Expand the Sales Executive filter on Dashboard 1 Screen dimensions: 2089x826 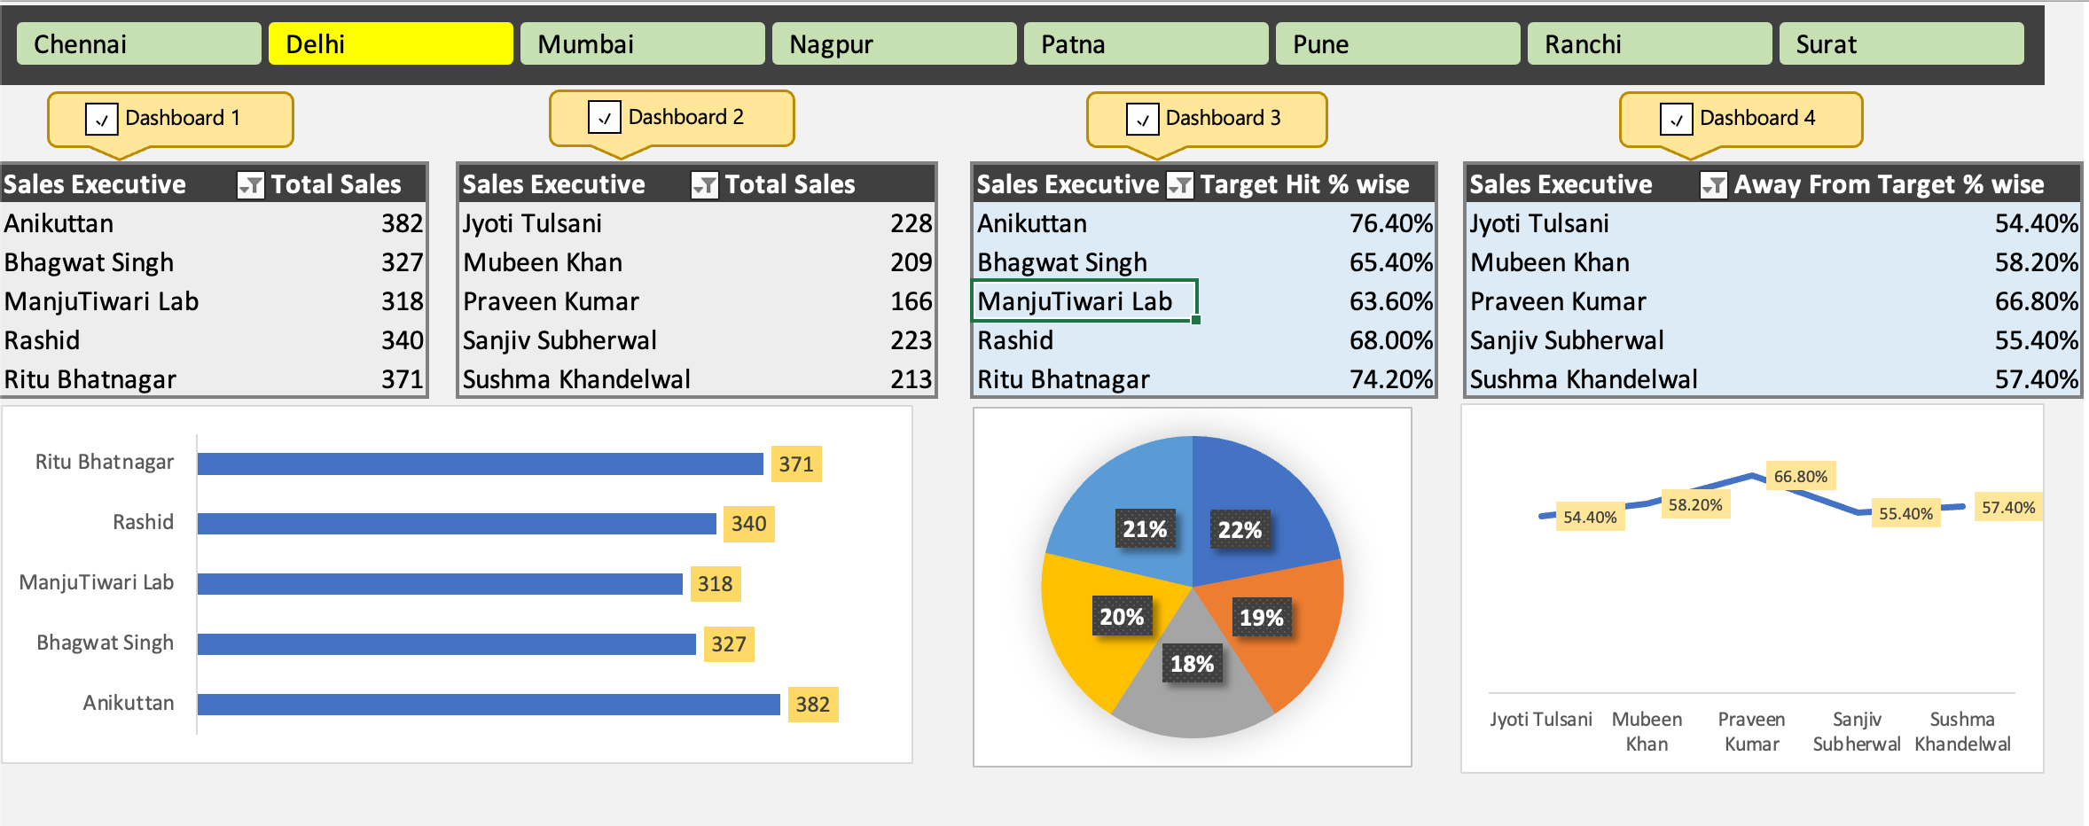tap(251, 183)
